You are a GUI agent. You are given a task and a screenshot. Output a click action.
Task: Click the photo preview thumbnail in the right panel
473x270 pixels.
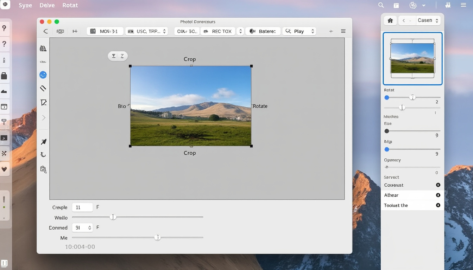(x=412, y=59)
